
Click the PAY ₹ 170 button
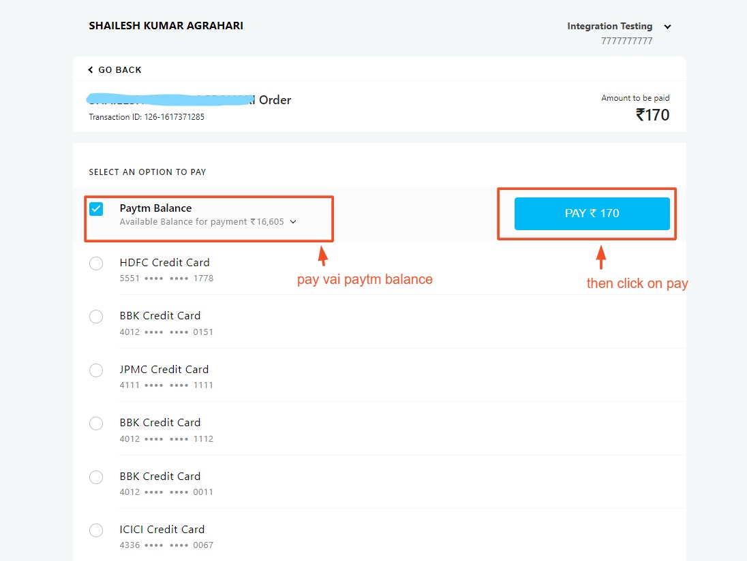(x=592, y=214)
